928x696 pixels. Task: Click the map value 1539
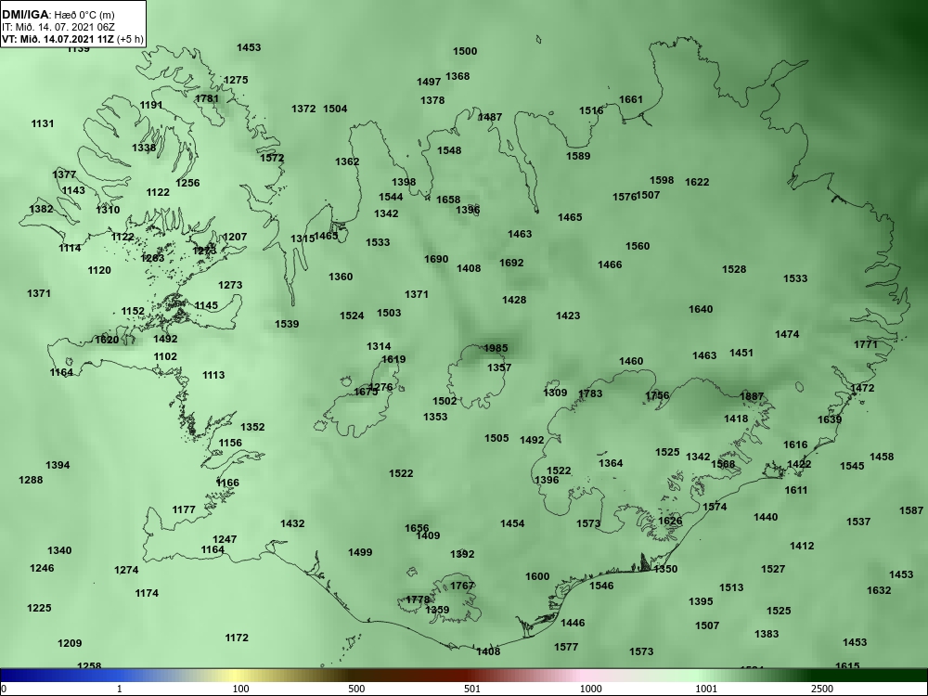[287, 324]
